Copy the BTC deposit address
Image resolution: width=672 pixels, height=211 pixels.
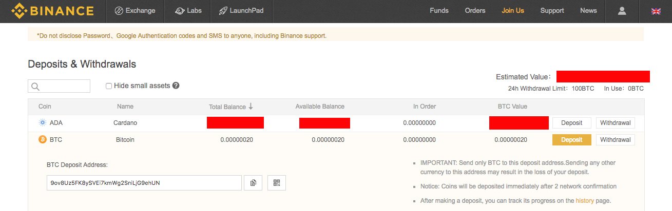click(254, 183)
